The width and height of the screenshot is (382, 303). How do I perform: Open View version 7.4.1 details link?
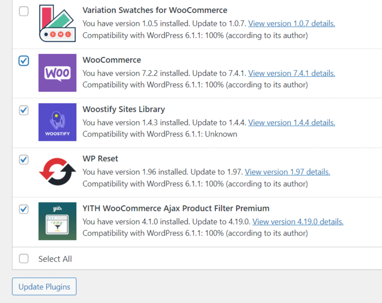(292, 73)
